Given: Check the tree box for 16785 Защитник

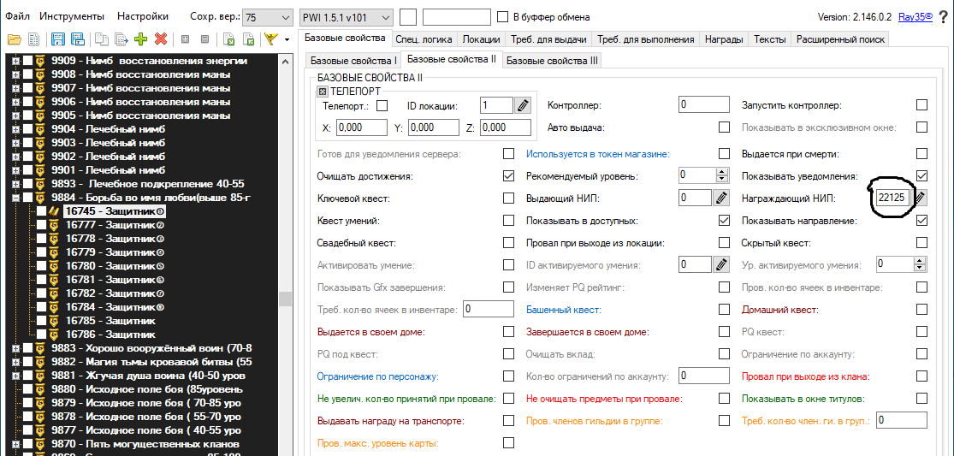Looking at the screenshot, I should point(41,321).
